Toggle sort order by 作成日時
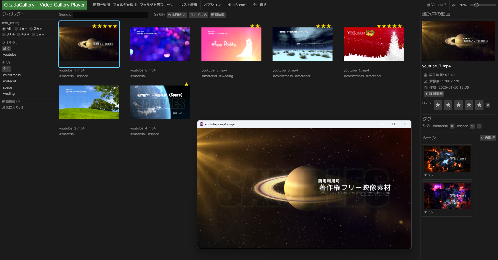The image size is (498, 260). point(177,15)
